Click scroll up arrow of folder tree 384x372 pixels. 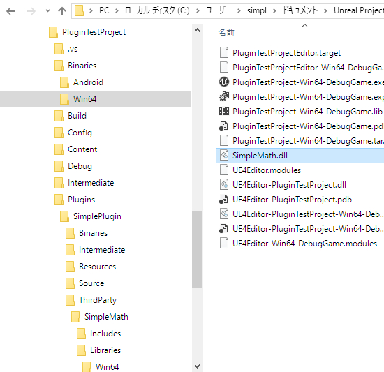point(198,30)
